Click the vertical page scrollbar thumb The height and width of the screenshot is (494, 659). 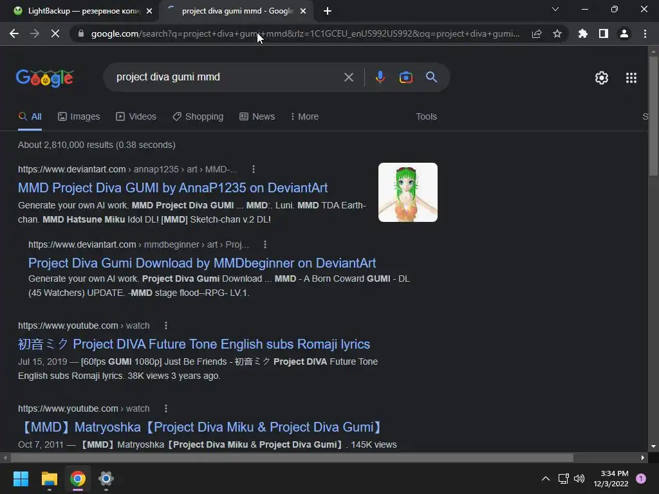653,116
